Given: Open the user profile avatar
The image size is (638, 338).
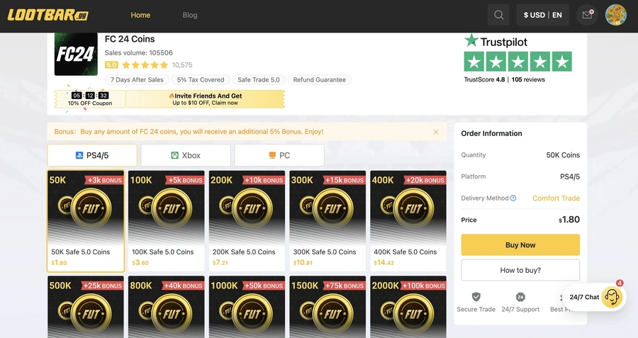Looking at the screenshot, I should pos(615,15).
